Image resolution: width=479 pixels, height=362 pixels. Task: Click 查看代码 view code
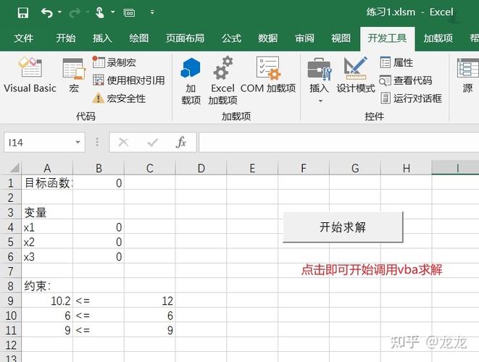tap(406, 80)
